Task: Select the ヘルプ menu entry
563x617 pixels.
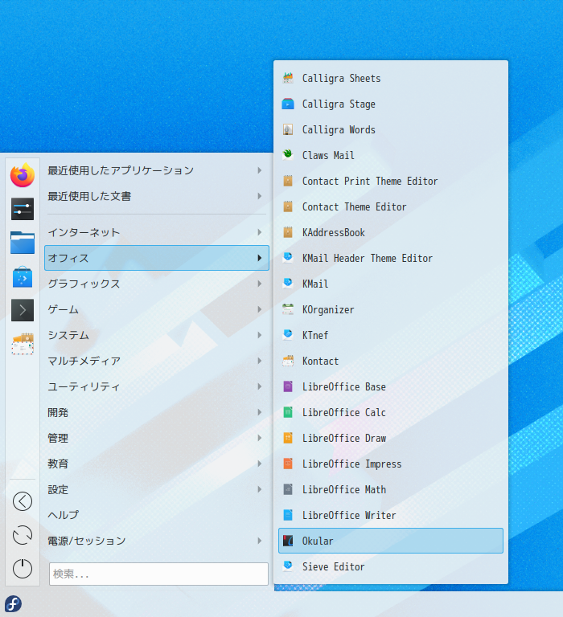Action: click(157, 515)
